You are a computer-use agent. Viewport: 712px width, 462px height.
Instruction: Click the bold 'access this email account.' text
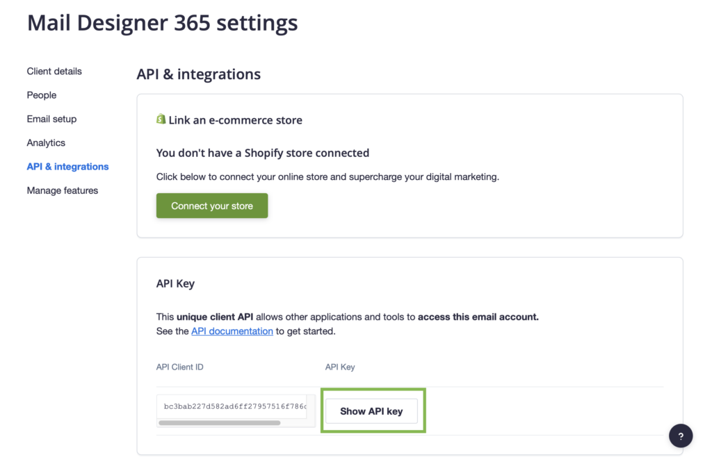pos(478,317)
